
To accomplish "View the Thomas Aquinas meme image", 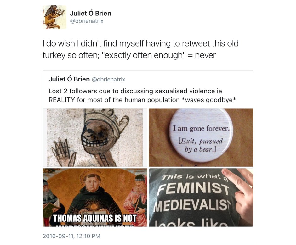I will (x=95, y=198).
